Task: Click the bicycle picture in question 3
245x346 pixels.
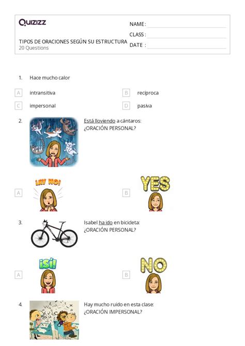Action: [x=54, y=233]
